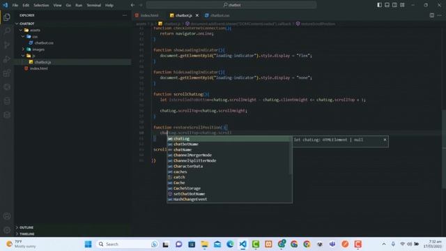
Task: Open the Manage gear in activity bar
Action: tap(7, 230)
